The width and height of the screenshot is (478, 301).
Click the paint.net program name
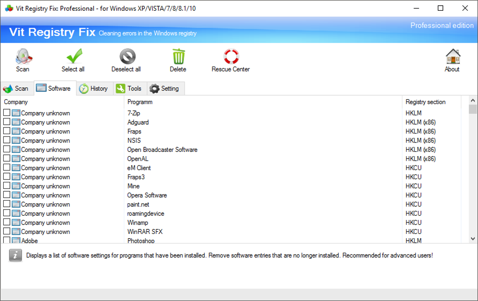click(138, 204)
